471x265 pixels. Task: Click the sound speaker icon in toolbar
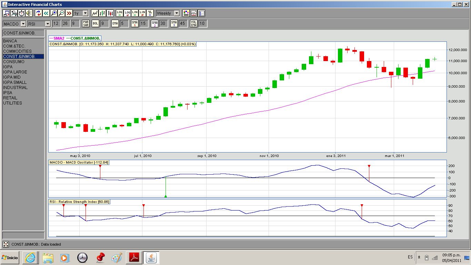coord(29,13)
